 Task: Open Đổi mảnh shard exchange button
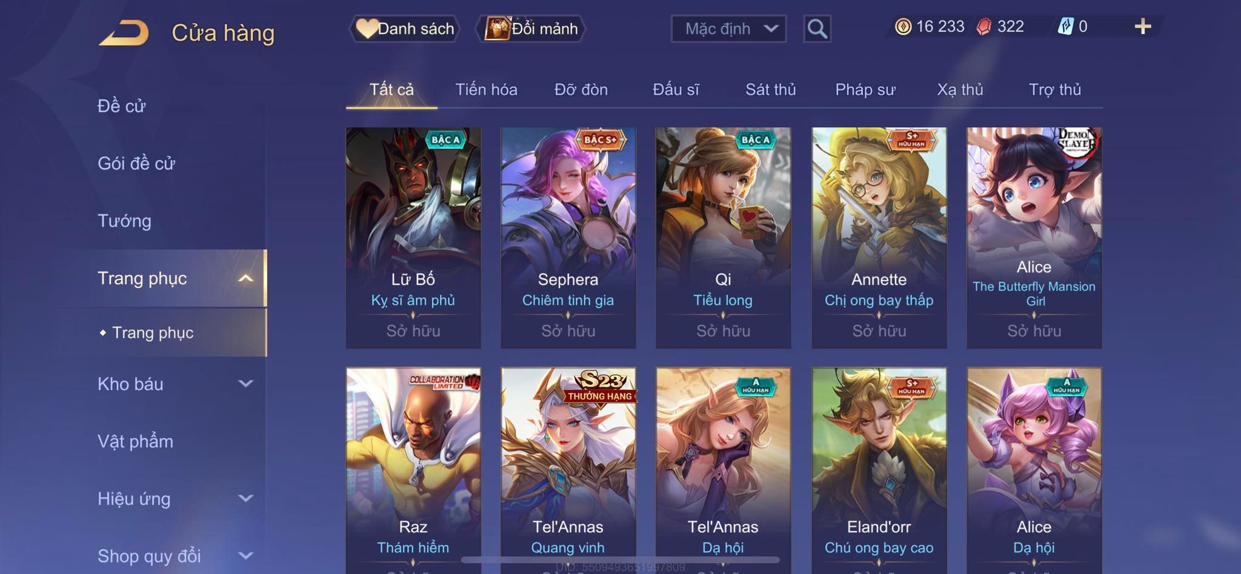[531, 28]
